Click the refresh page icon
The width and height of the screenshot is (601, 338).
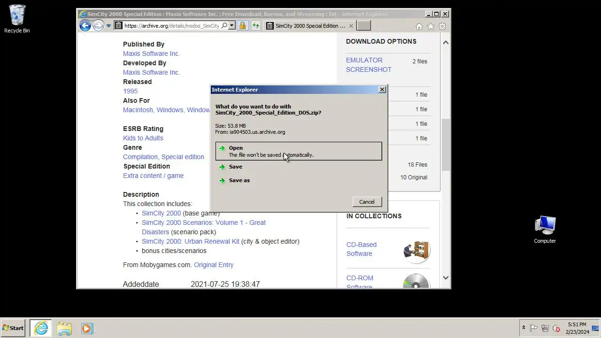coord(255,26)
